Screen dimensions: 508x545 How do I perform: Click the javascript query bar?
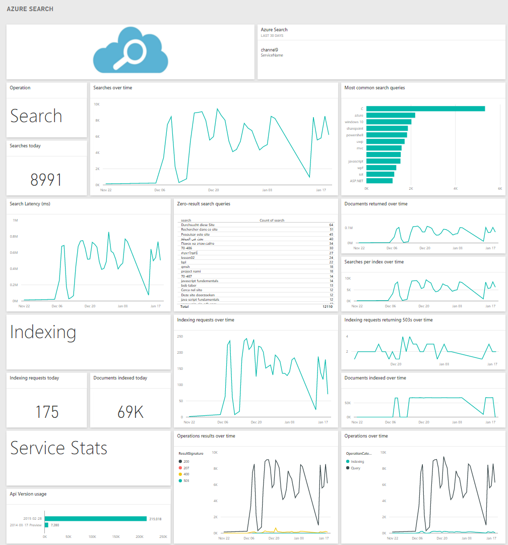pyautogui.click(x=384, y=161)
